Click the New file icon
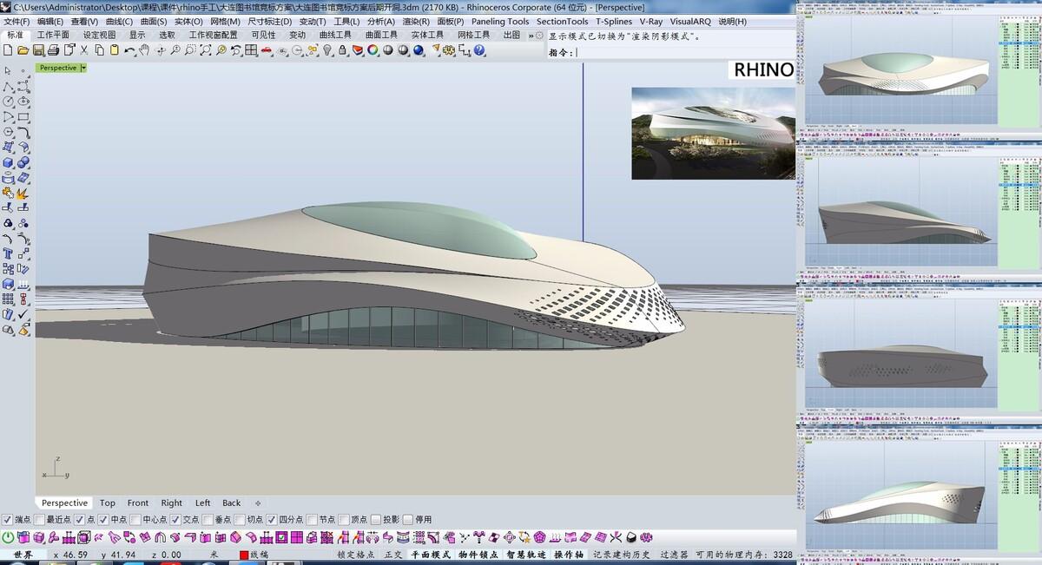 click(8, 50)
